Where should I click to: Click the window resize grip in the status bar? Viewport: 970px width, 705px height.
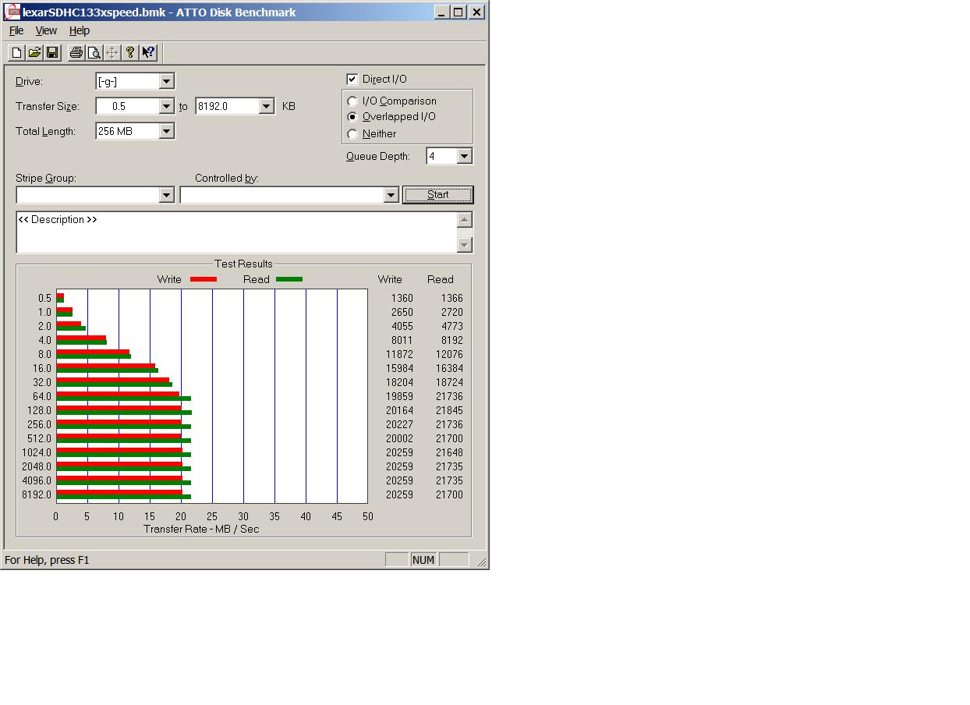[x=481, y=561]
